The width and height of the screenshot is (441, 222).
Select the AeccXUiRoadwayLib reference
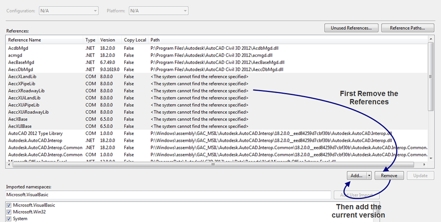pyautogui.click(x=217, y=112)
